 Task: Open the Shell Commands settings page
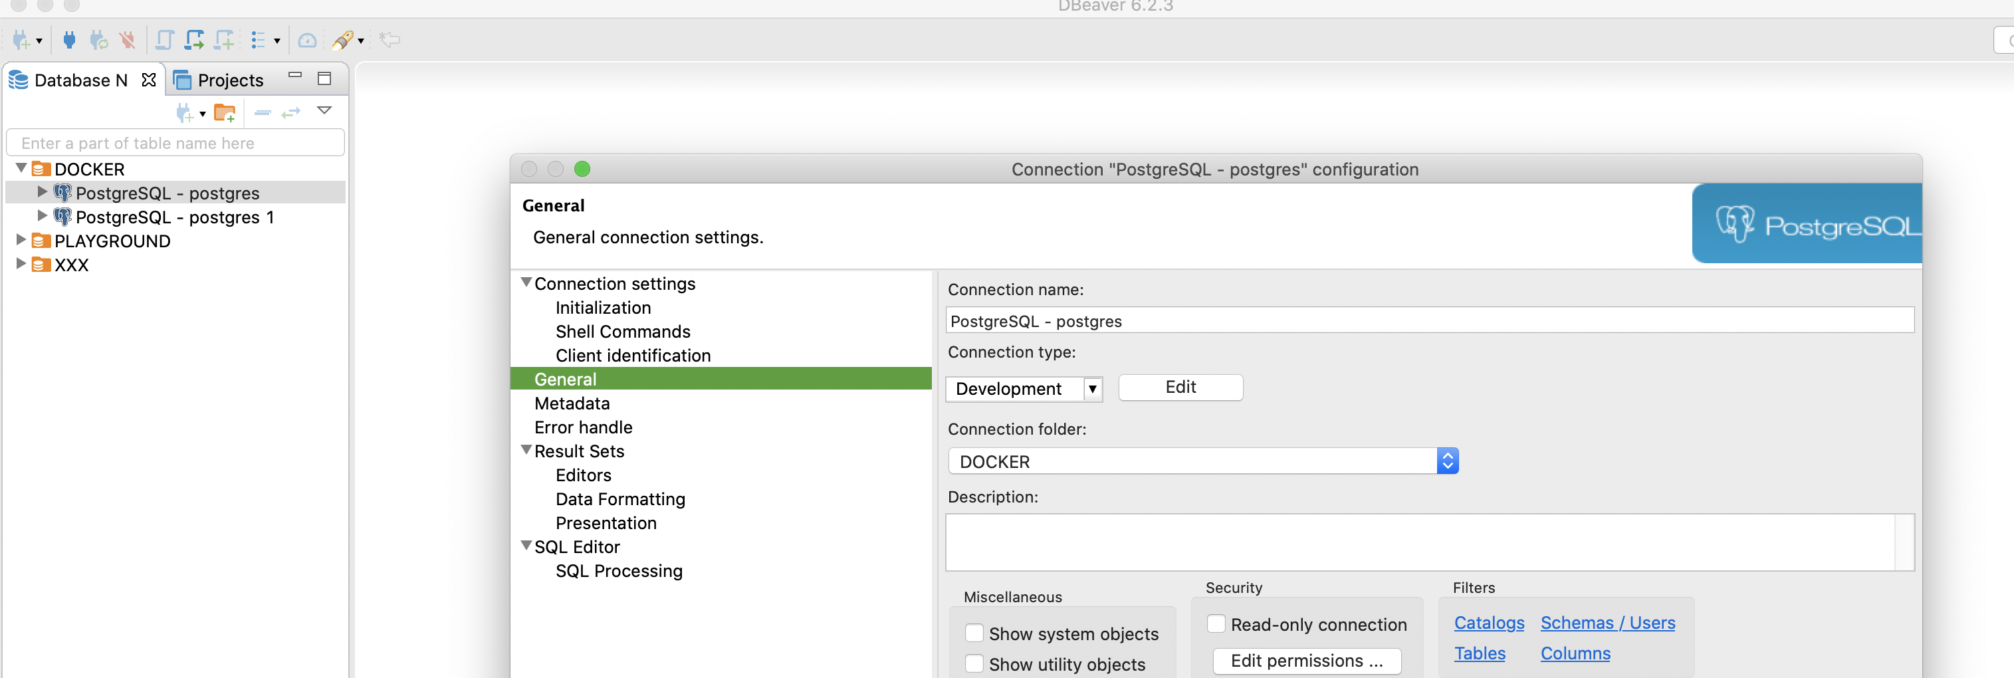click(623, 332)
